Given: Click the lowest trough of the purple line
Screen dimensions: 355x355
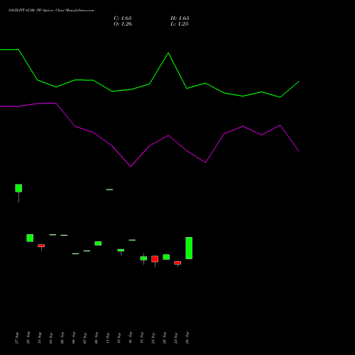Looking at the screenshot, I should click(131, 166).
